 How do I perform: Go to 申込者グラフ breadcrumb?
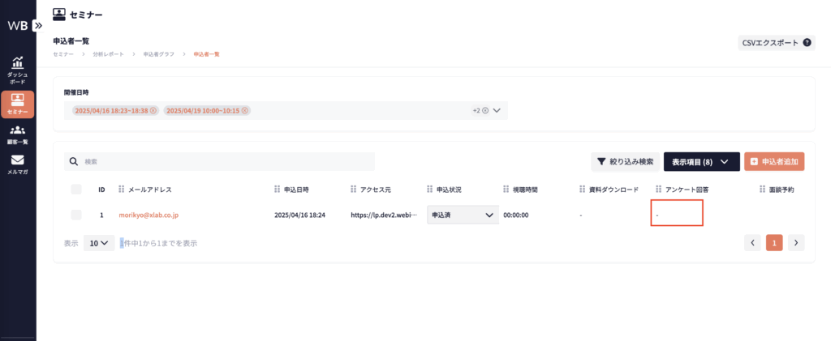click(x=158, y=54)
